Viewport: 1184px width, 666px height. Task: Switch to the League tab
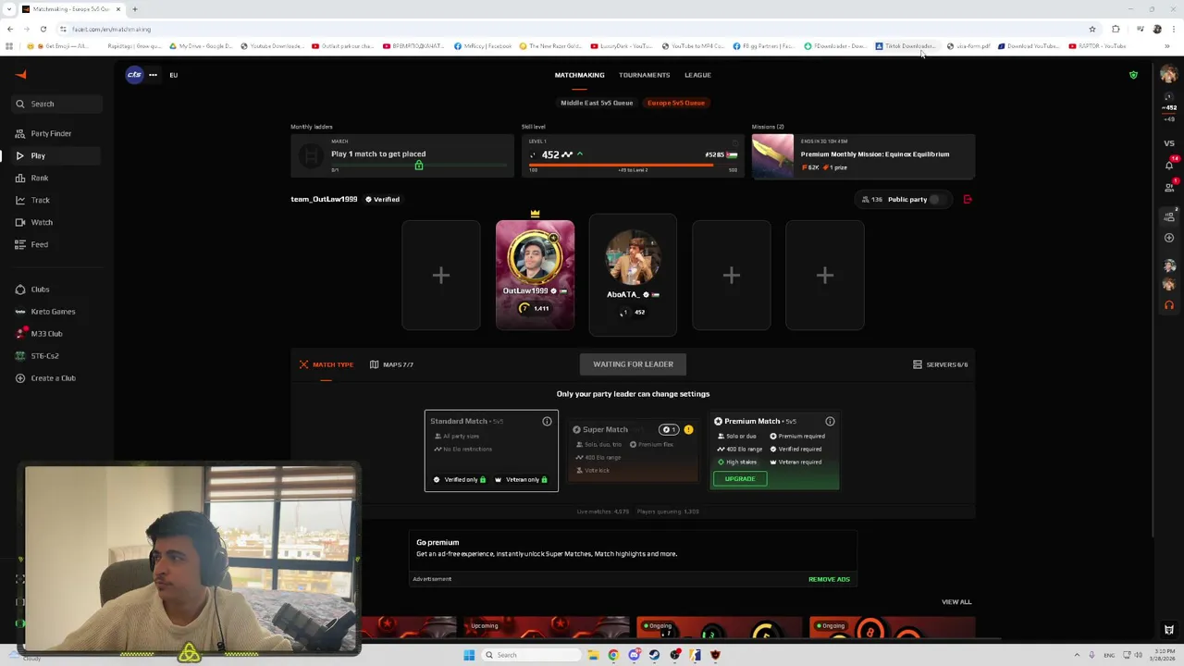tap(697, 75)
